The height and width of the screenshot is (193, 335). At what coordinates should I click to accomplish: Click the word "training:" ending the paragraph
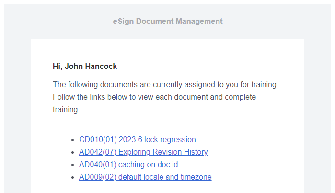66,110
